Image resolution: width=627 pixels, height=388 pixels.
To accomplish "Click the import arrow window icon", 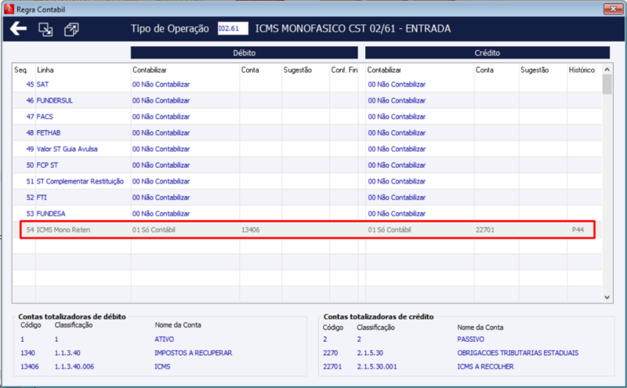I will pyautogui.click(x=45, y=29).
